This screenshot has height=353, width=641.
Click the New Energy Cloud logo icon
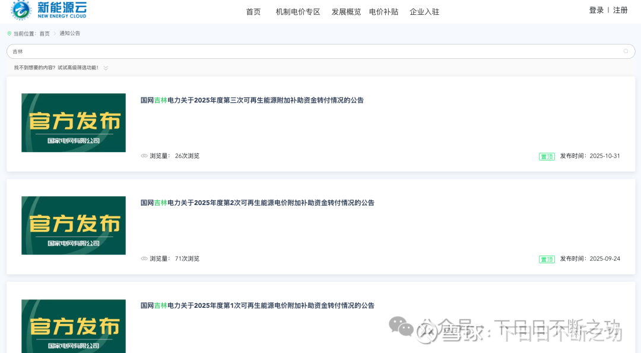pos(21,10)
